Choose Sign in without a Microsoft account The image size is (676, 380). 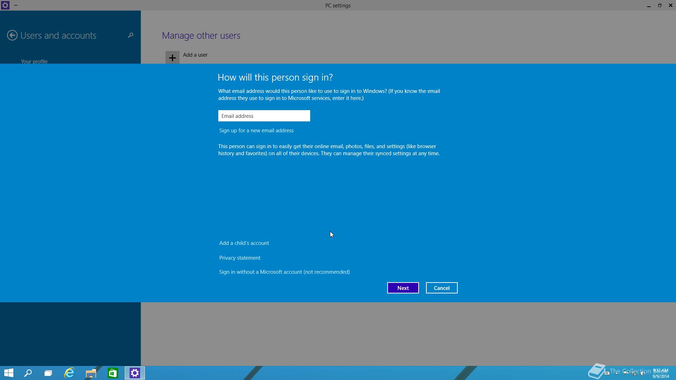[284, 272]
